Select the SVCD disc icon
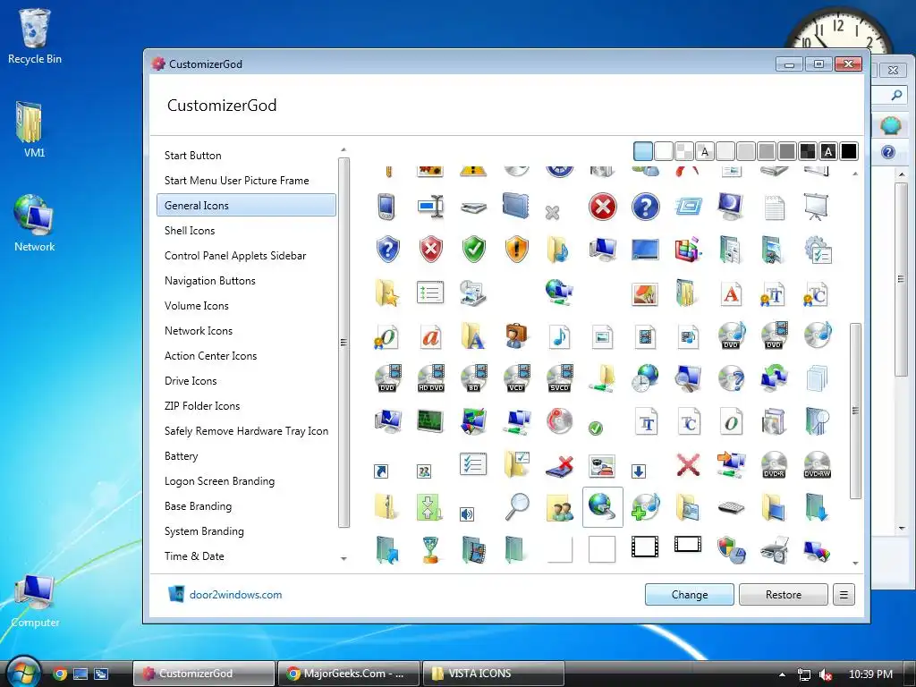Viewport: 916px width, 687px height. [560, 378]
